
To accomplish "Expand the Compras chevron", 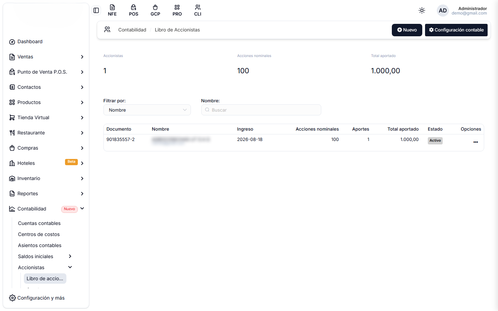I will coord(82,148).
